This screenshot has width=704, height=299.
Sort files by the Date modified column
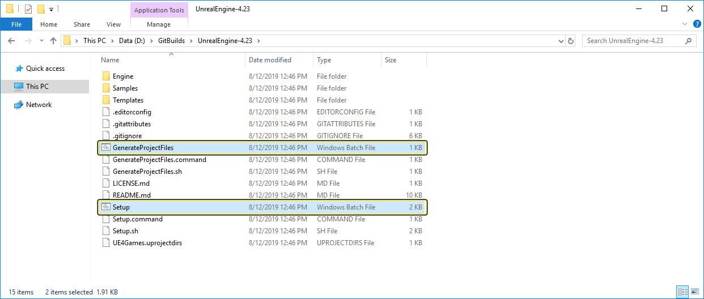[270, 60]
